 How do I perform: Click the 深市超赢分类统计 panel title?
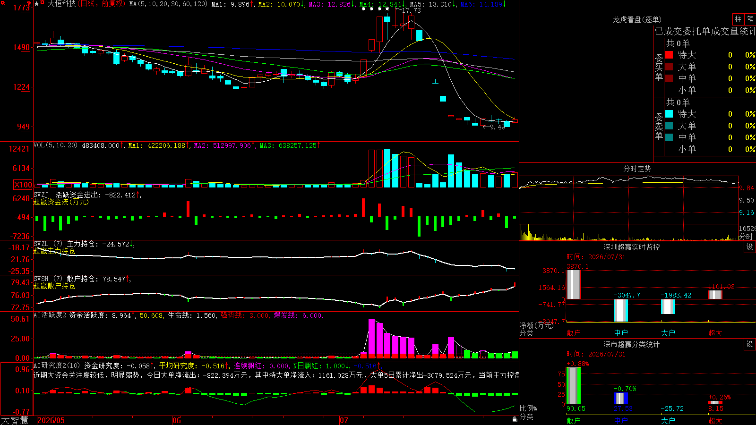pos(632,344)
